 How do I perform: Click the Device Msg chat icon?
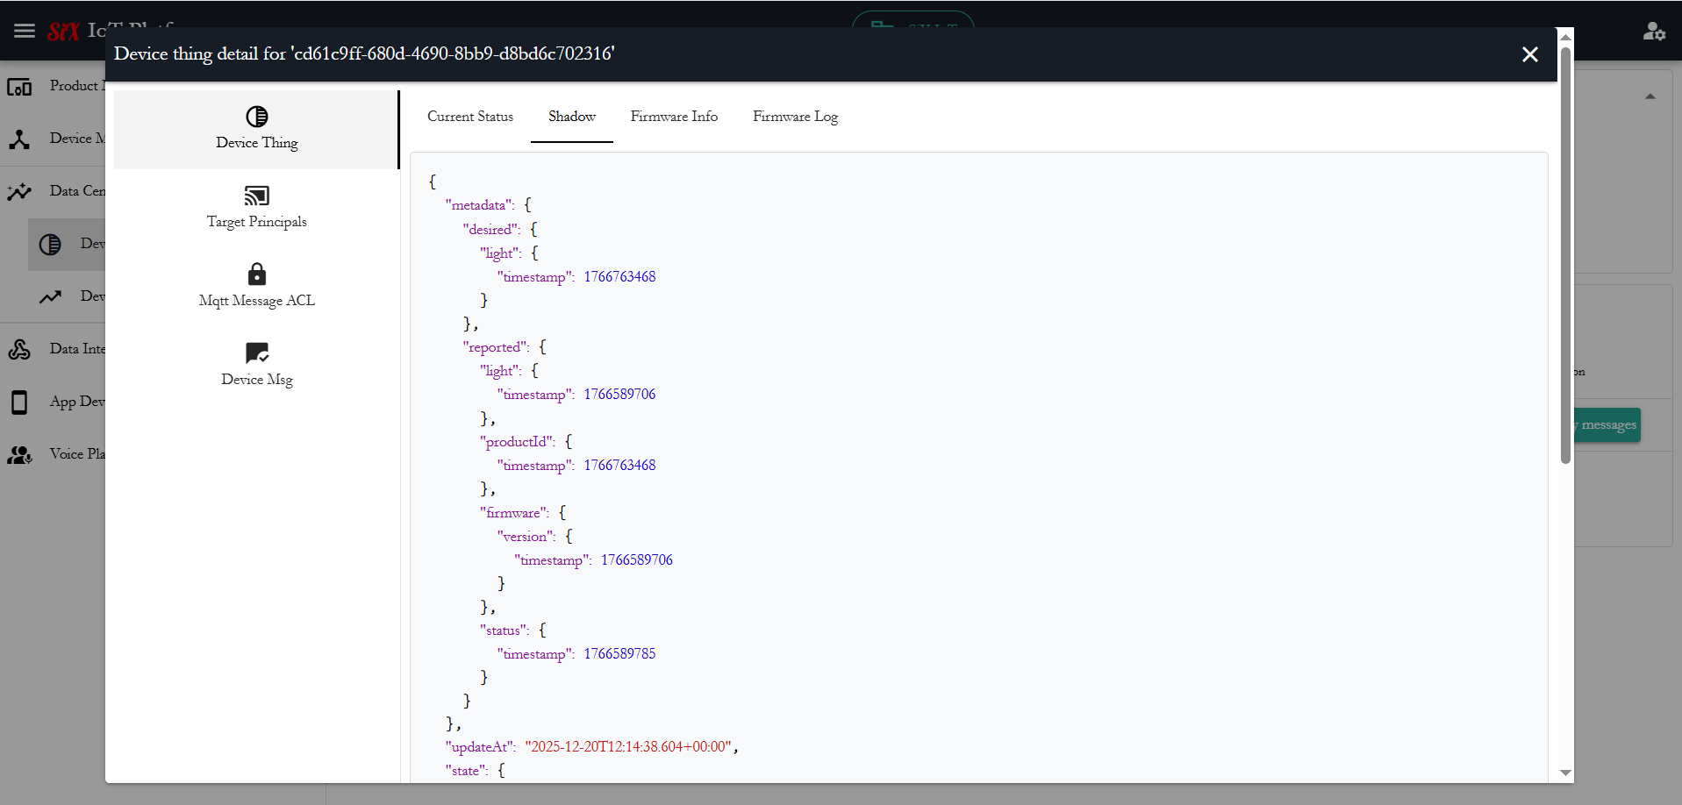click(257, 353)
